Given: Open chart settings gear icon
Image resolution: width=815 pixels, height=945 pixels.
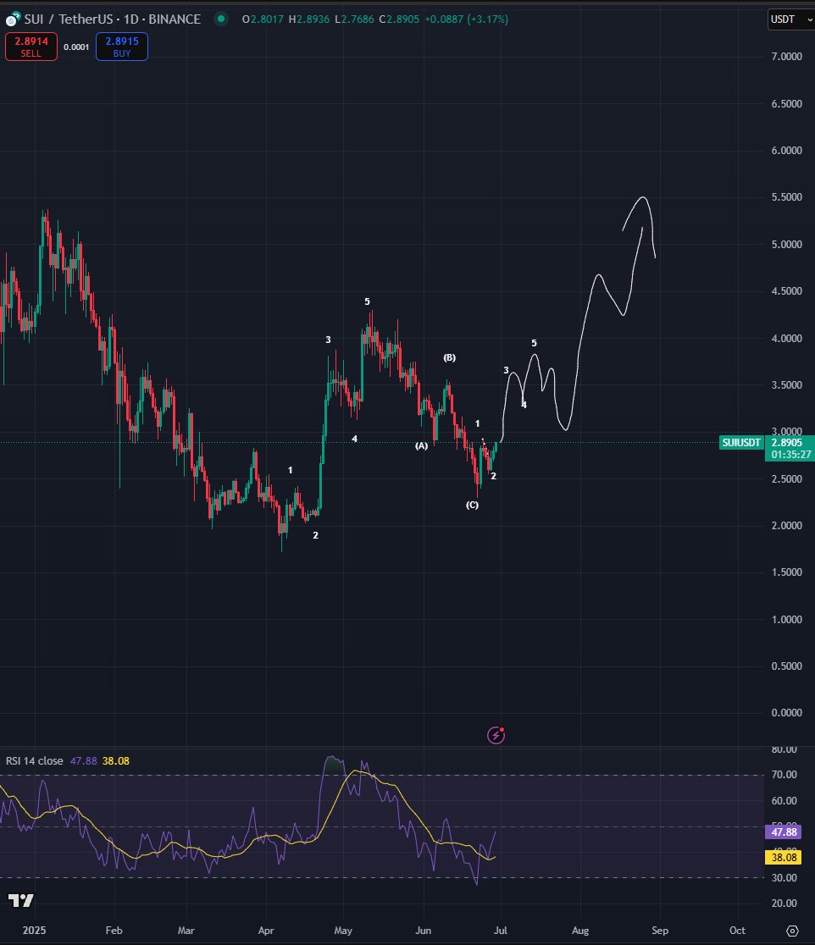Looking at the screenshot, I should [x=792, y=930].
